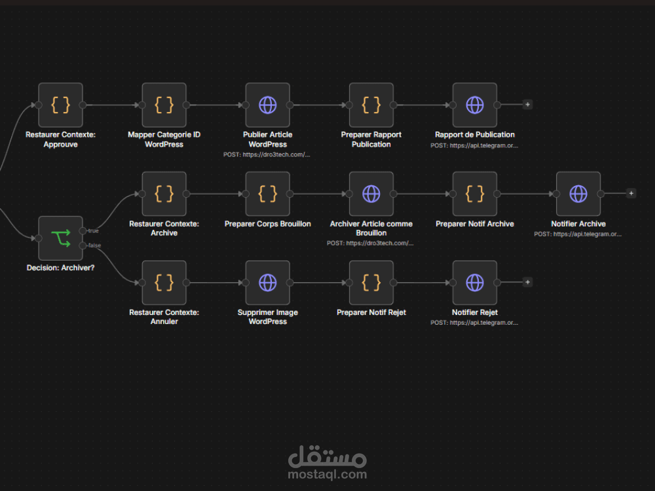Select the Rapport de Publication HTTP node

click(x=475, y=105)
